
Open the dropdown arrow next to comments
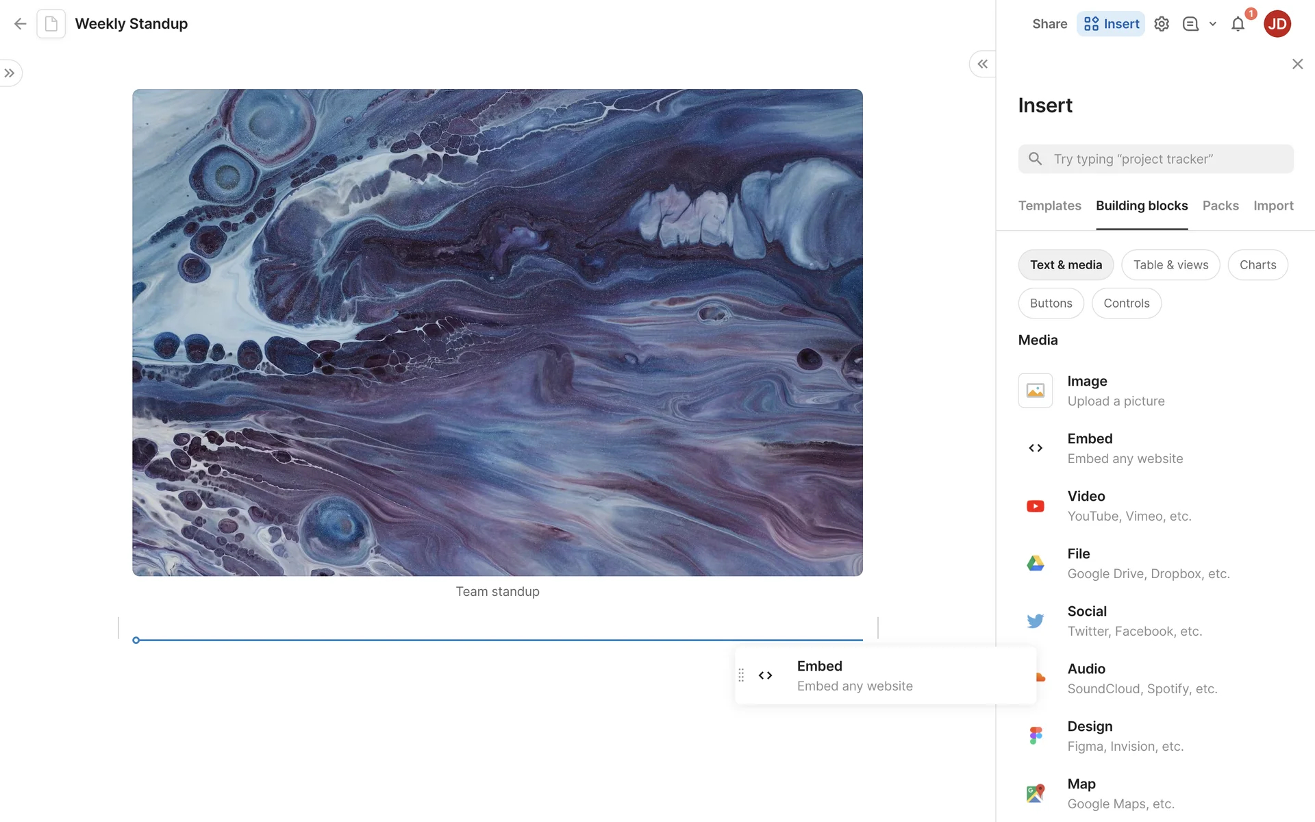tap(1213, 24)
